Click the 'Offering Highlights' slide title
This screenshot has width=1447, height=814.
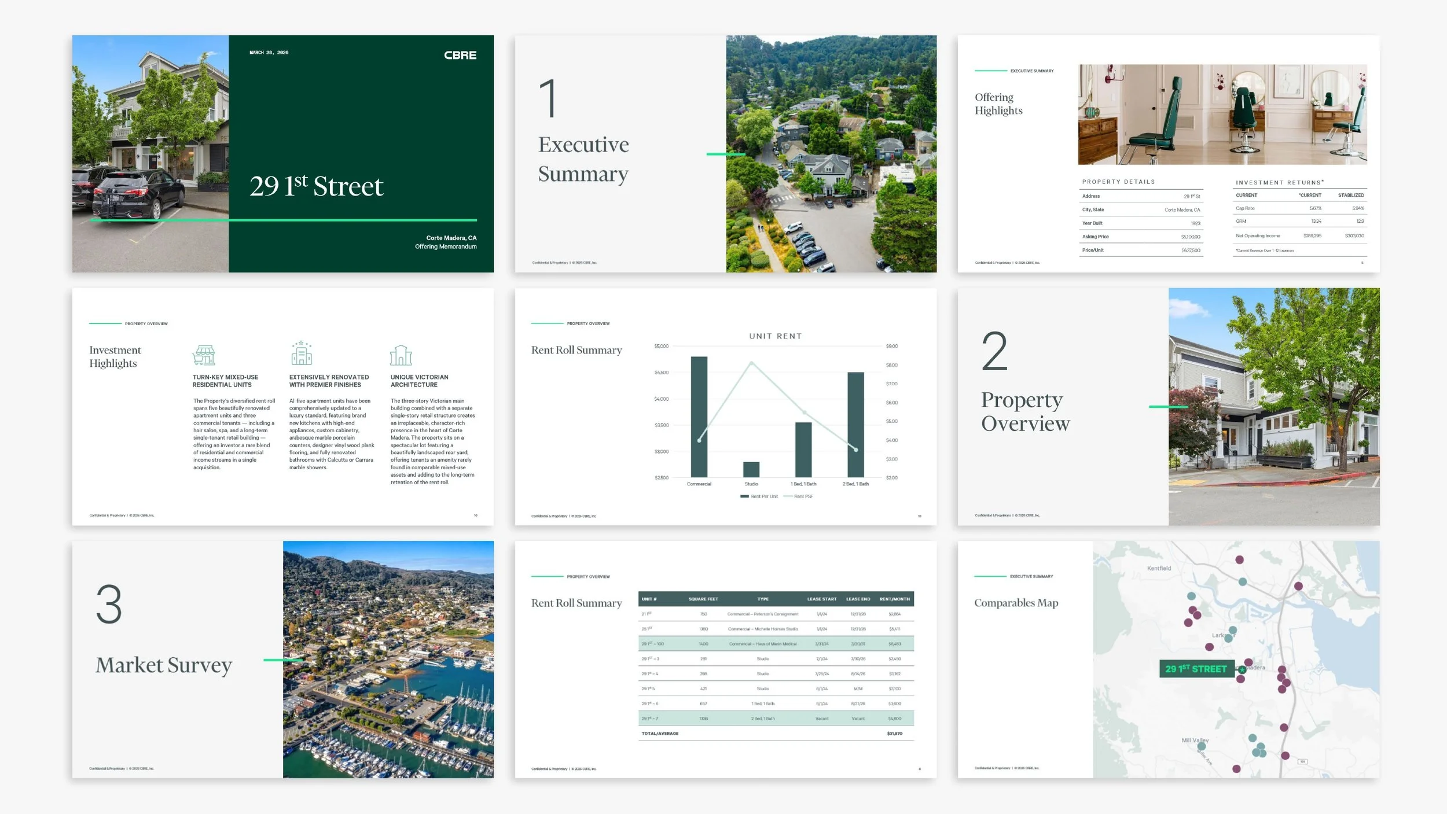tap(998, 104)
